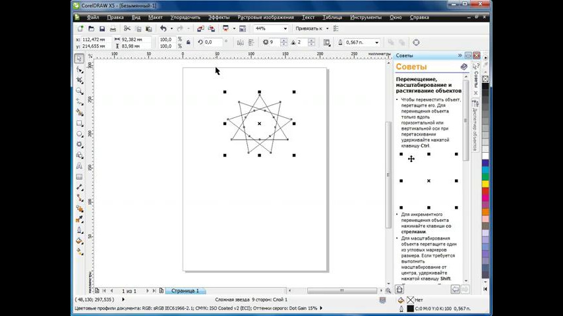The image size is (563, 316).
Task: Open the Привязать к dropdown
Action: pyautogui.click(x=327, y=29)
